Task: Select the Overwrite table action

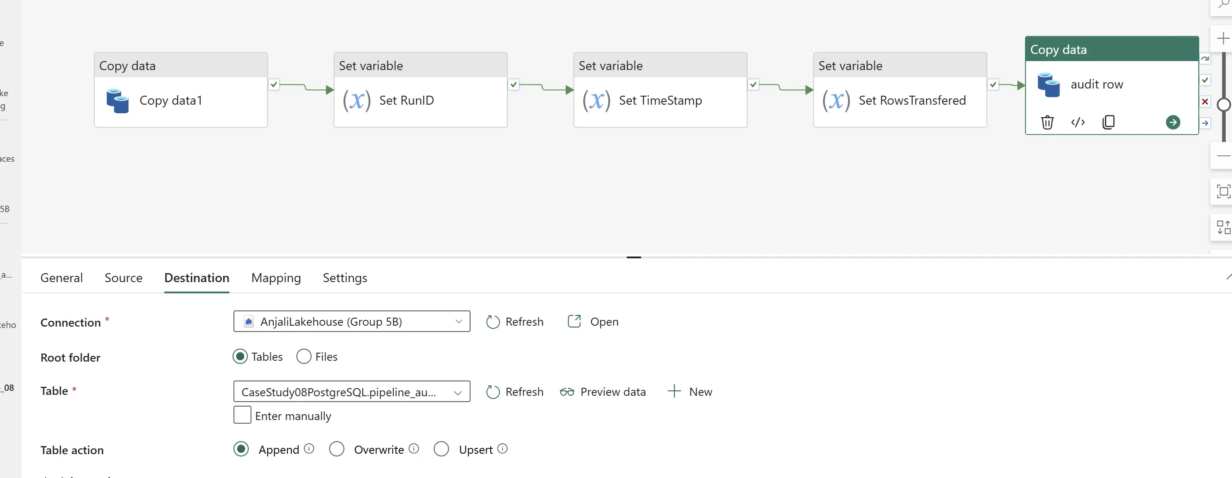Action: pos(337,449)
